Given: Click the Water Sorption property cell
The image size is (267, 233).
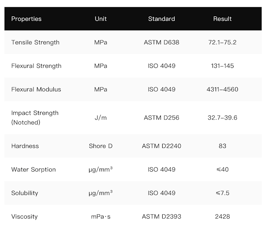Looking at the screenshot, I should [x=33, y=170].
